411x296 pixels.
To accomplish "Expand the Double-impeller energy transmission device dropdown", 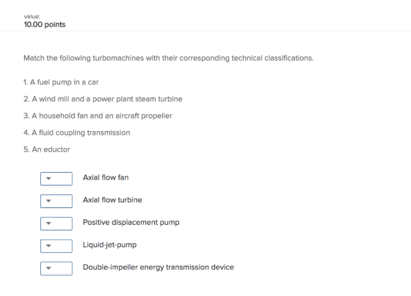I will [57, 268].
